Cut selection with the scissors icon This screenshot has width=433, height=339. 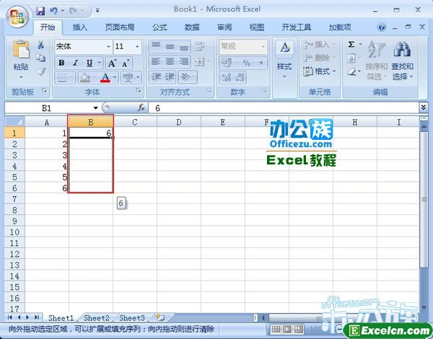pos(41,45)
